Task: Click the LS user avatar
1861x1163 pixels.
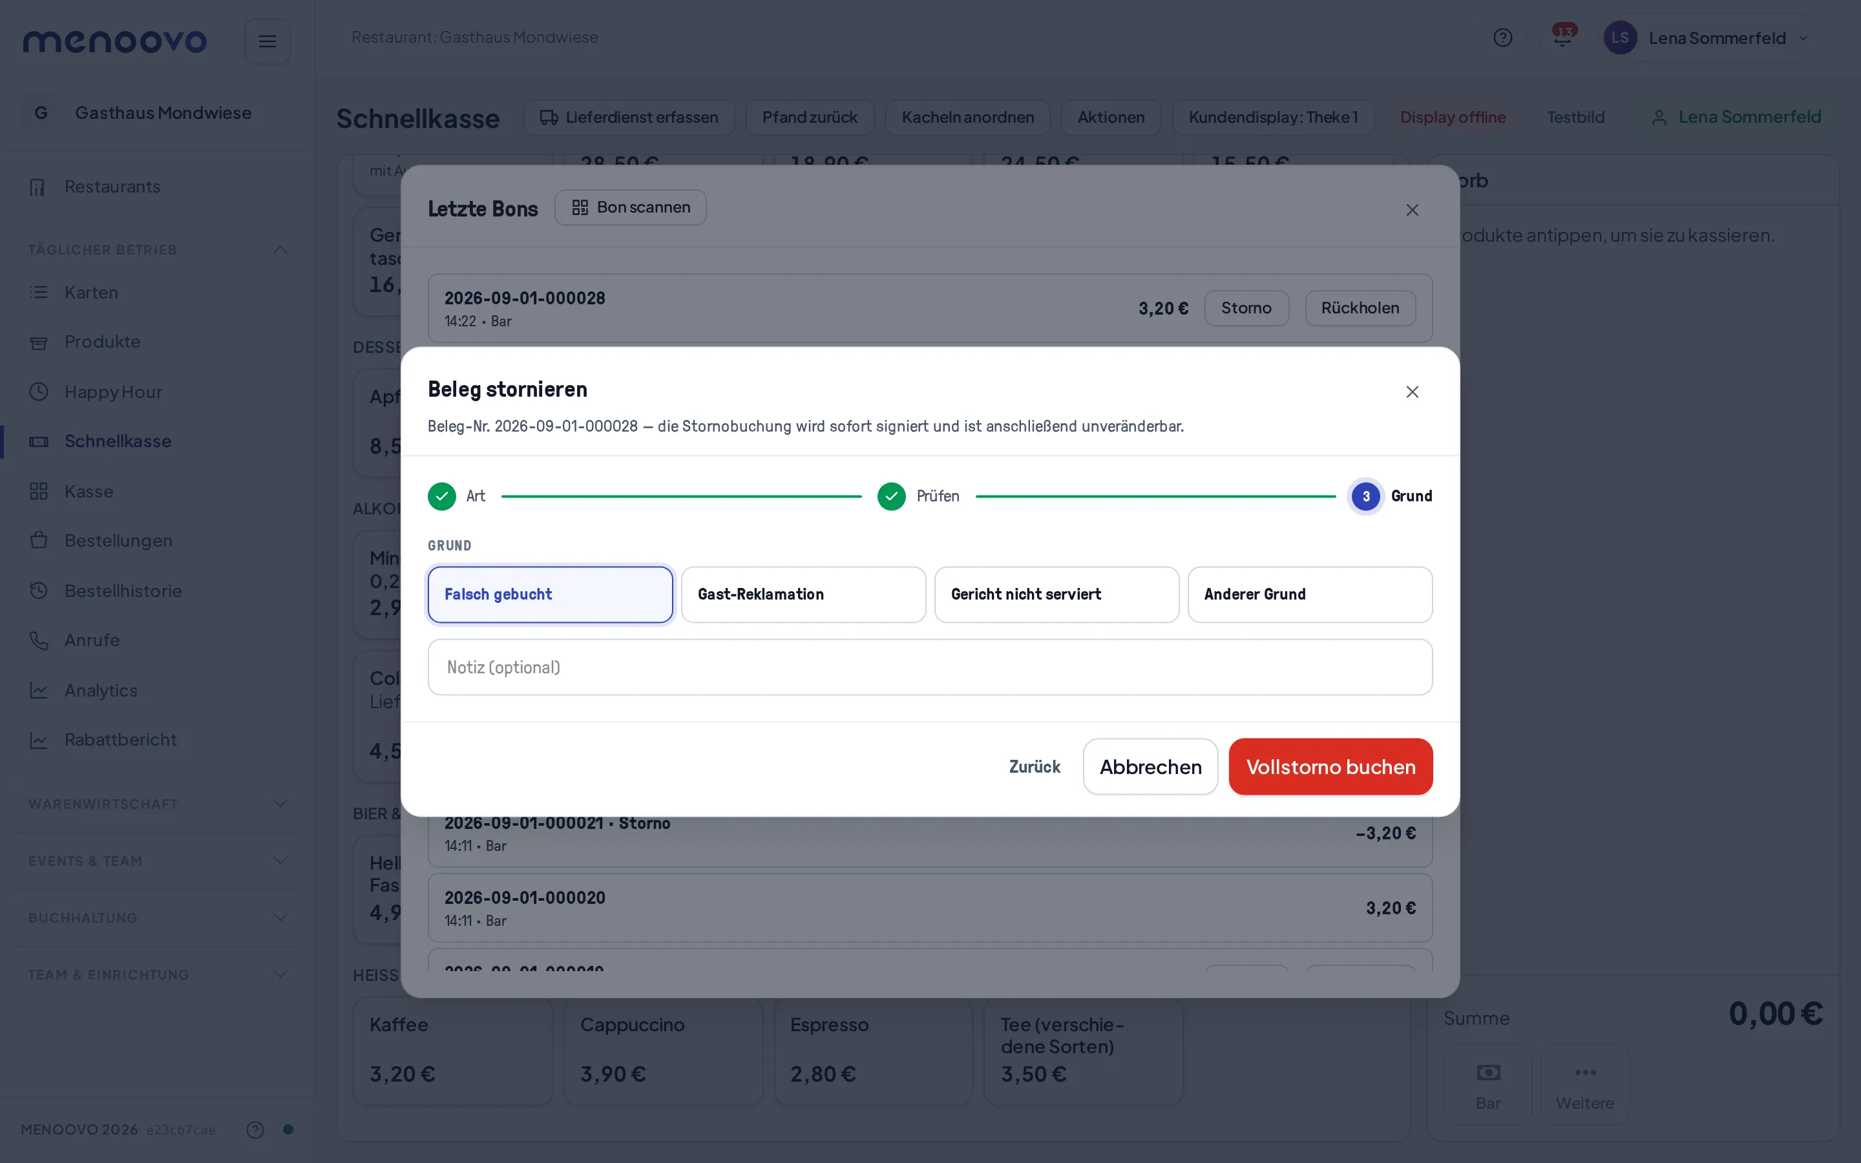Action: [x=1621, y=37]
